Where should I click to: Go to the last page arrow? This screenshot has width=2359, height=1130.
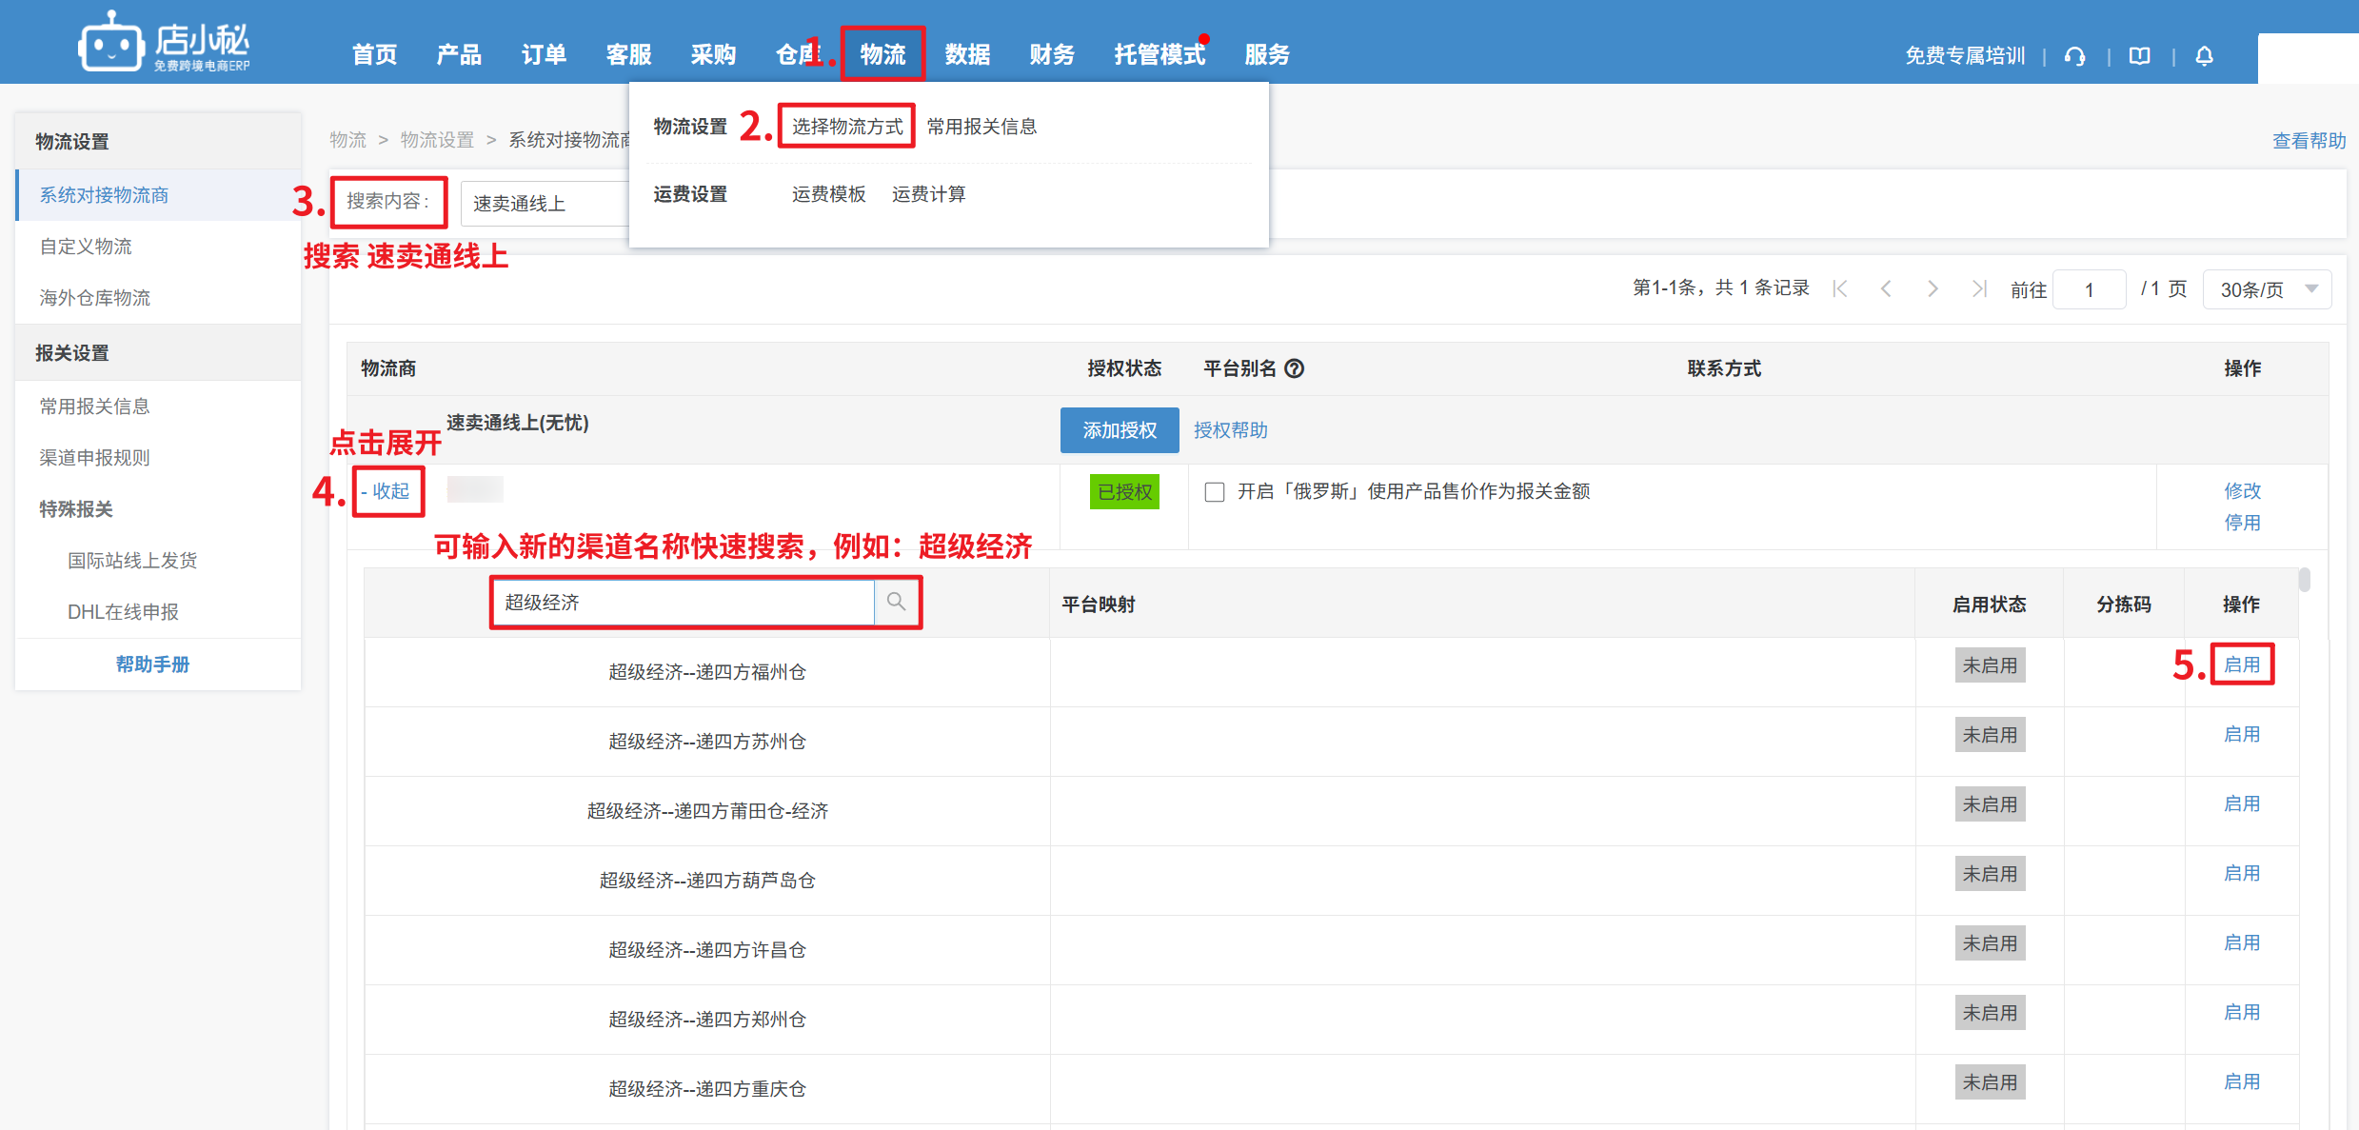(1979, 288)
